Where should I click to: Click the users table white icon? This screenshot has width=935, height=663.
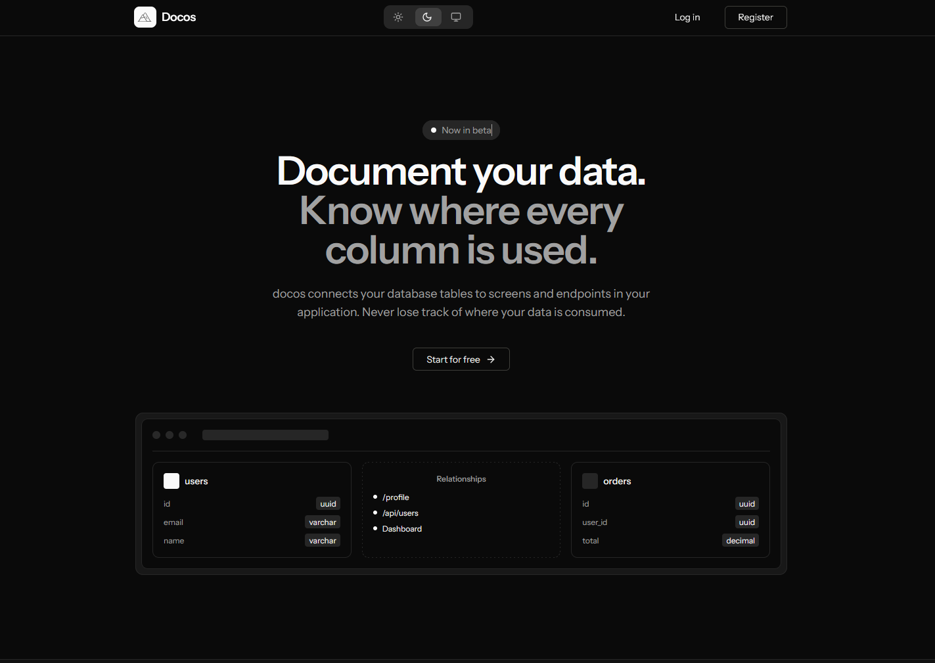pyautogui.click(x=171, y=481)
